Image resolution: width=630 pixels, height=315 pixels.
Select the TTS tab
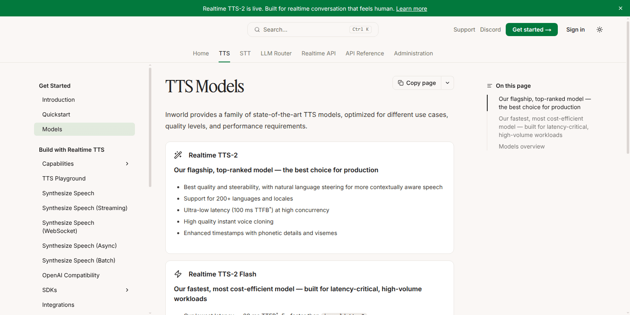pos(224,53)
